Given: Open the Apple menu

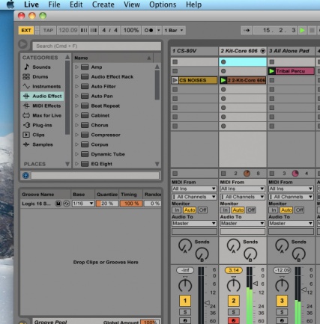Looking at the screenshot, I should pyautogui.click(x=10, y=4).
